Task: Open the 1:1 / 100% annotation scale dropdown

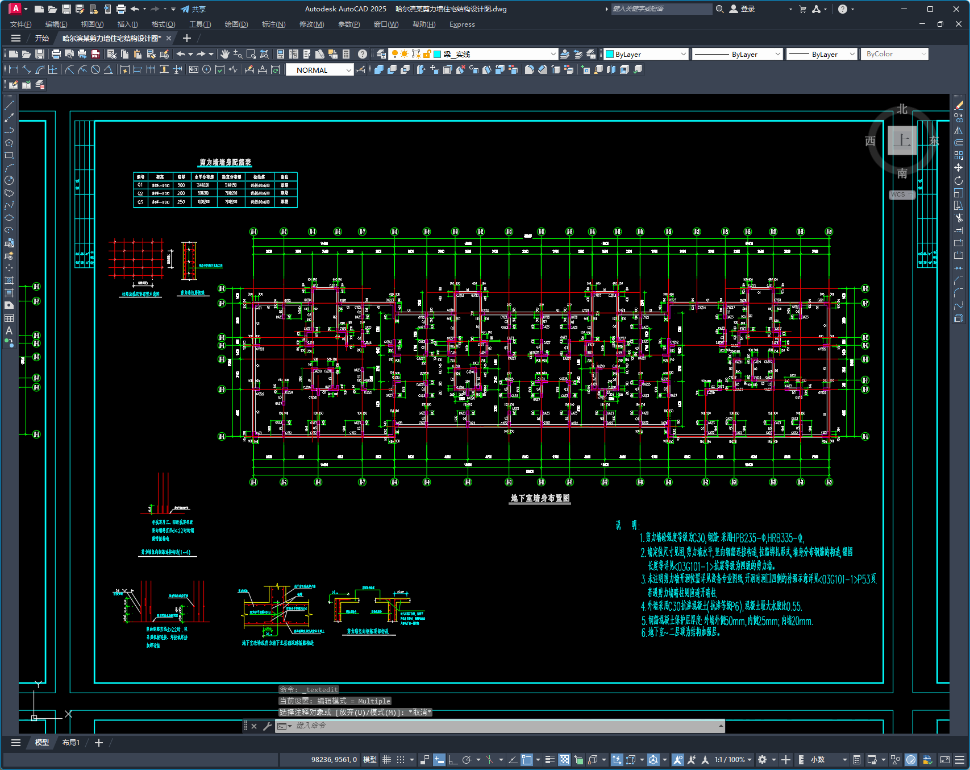Action: [732, 760]
